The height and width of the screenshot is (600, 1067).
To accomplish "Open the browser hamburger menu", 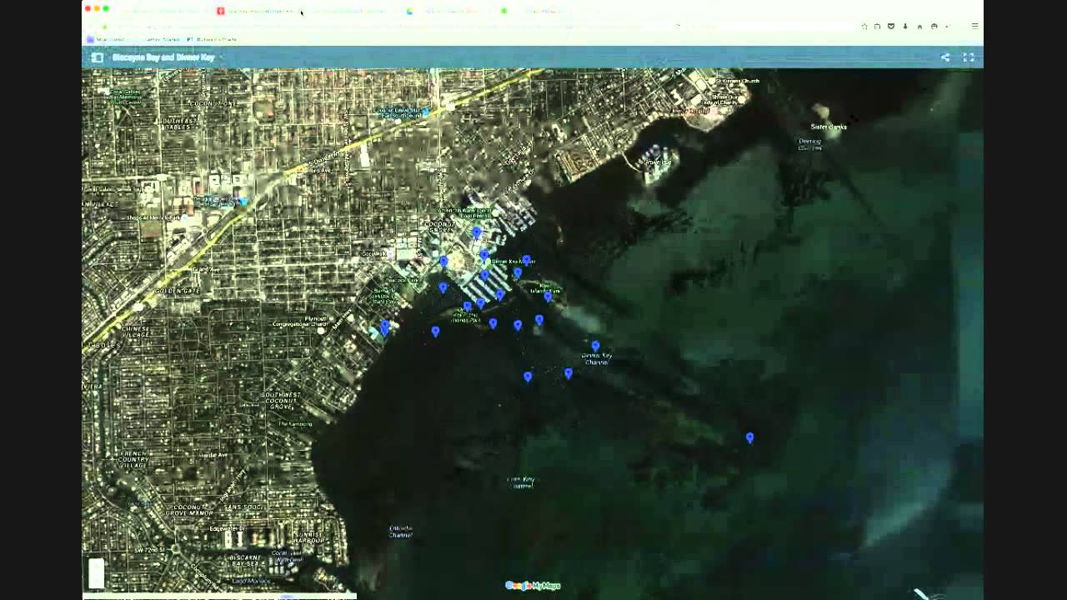I will point(974,27).
